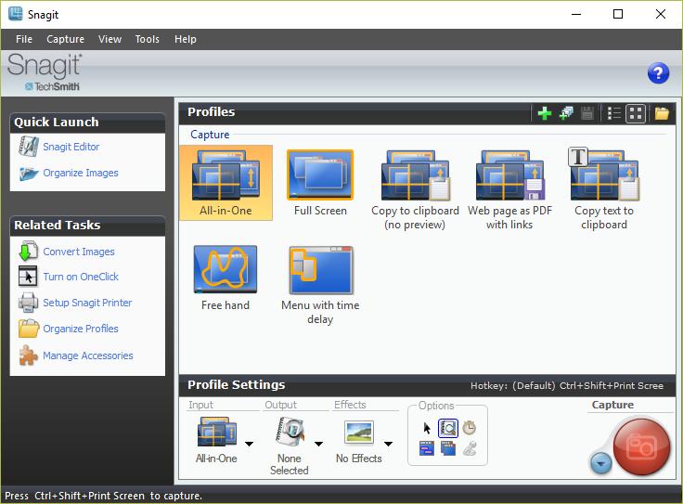Click the Convert Images green arrow icon
This screenshot has height=504, width=683.
pyautogui.click(x=29, y=252)
